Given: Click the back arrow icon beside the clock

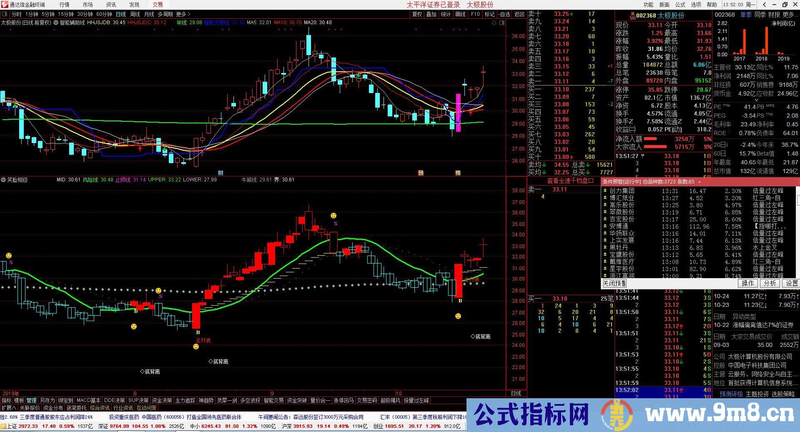Looking at the screenshot, I should tap(765, 5).
